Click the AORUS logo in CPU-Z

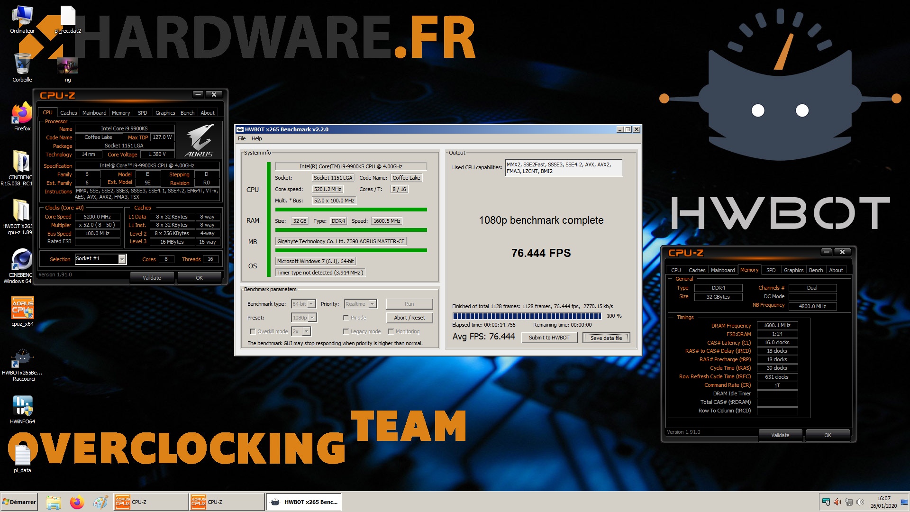tap(200, 141)
